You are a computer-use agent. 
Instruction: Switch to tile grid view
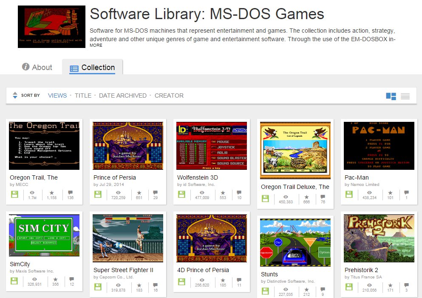click(x=391, y=96)
